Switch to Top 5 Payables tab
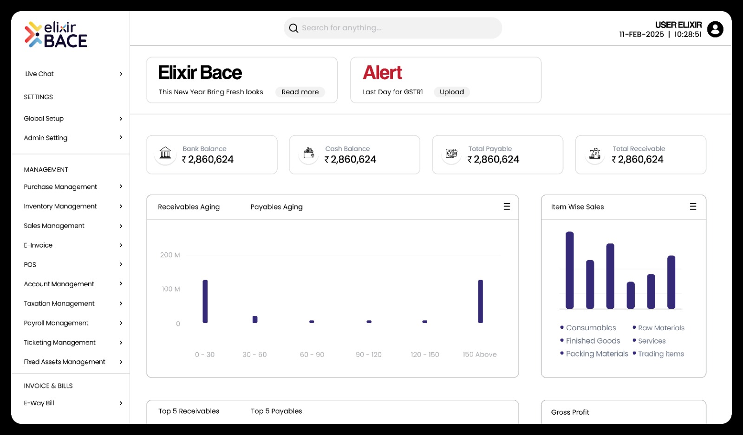The image size is (743, 435). [276, 411]
